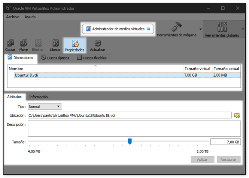Close the Administrador de medios virtuales tag
The height and width of the screenshot is (178, 249).
(x=148, y=29)
